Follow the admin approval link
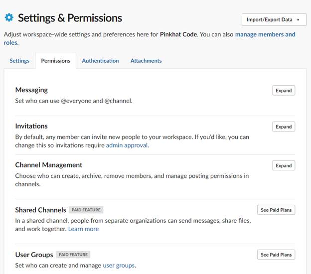 click(127, 145)
